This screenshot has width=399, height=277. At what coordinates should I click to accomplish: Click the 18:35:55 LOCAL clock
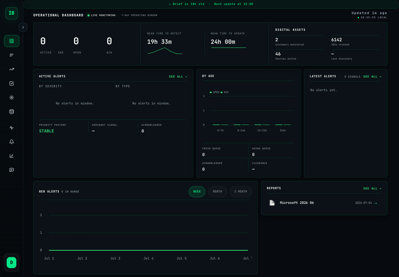pos(372,17)
